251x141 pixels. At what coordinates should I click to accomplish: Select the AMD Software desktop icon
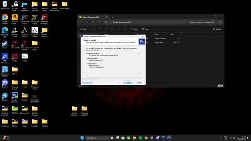(x=5, y=58)
